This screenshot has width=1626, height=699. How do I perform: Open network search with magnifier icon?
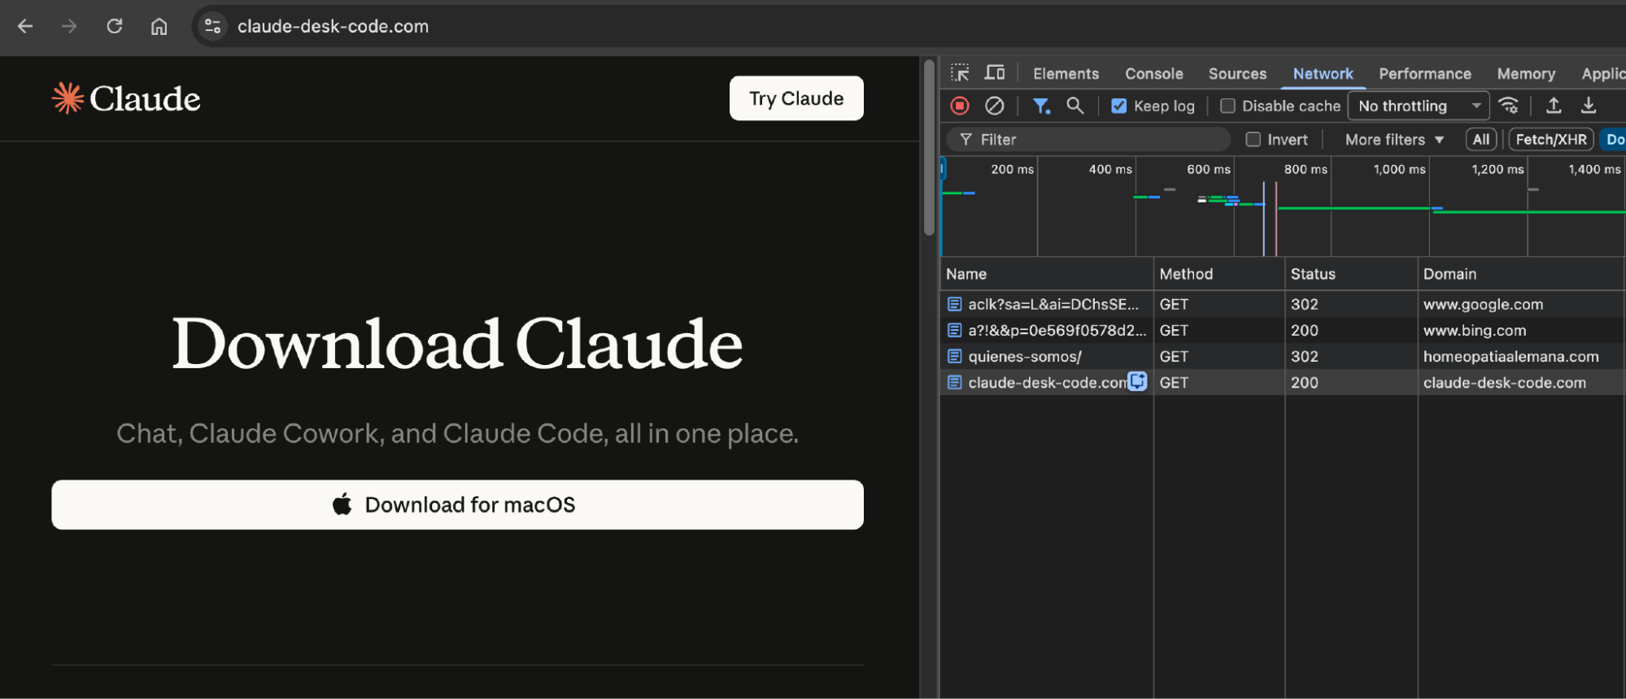1075,106
